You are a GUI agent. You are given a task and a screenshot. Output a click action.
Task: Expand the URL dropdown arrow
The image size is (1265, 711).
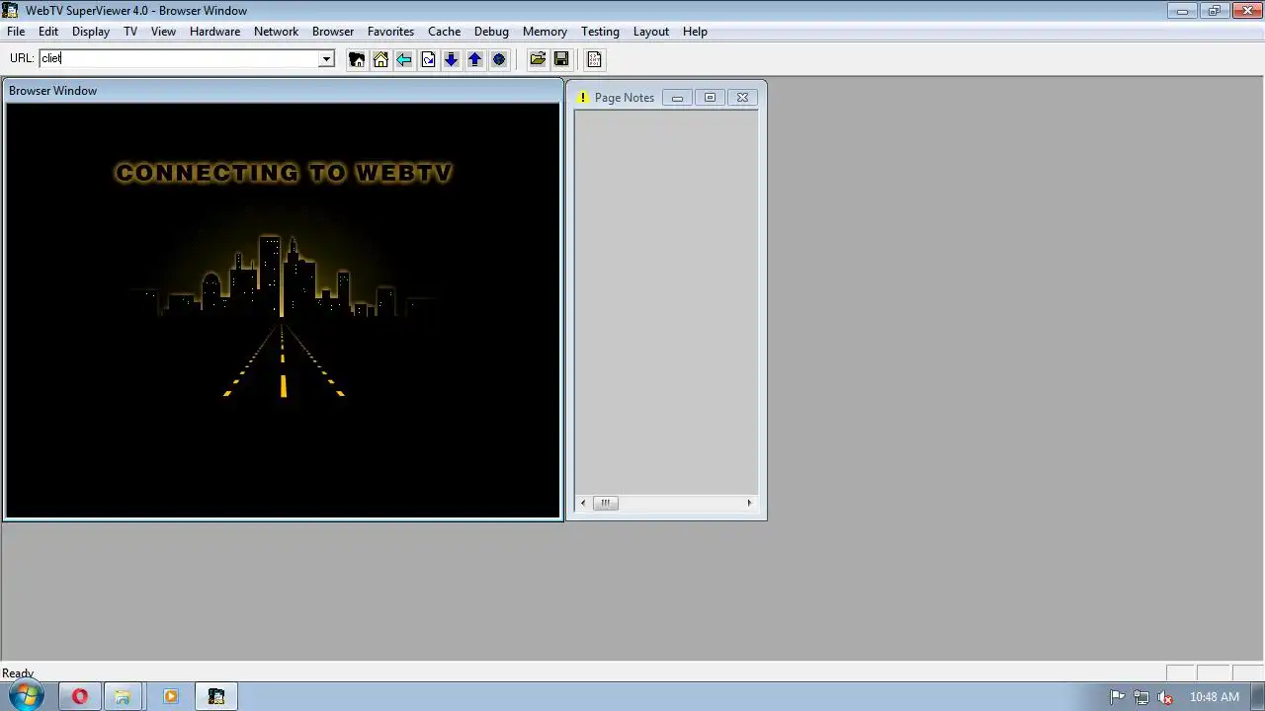pos(326,59)
